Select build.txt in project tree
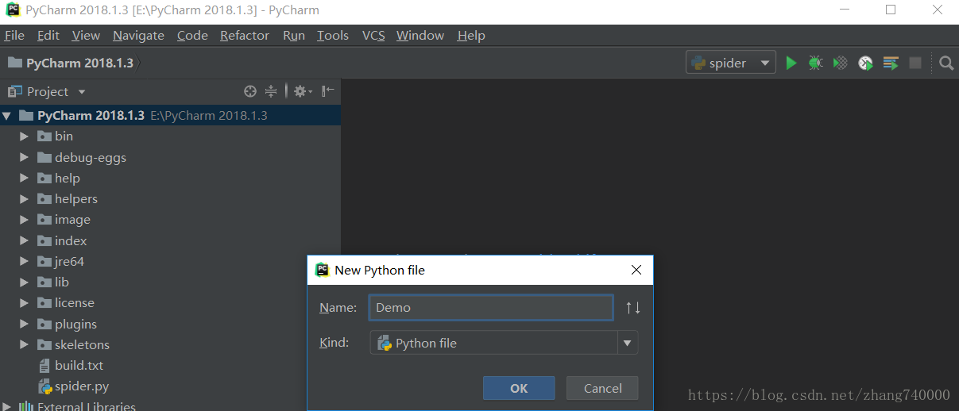Viewport: 959px width, 411px height. coord(170,366)
